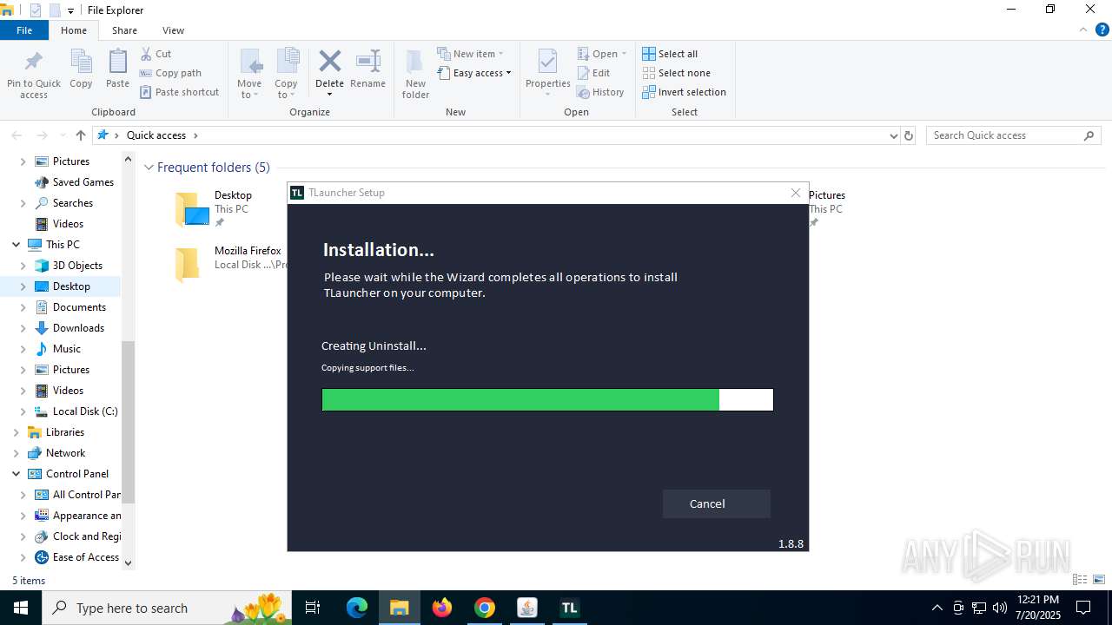Viewport: 1112px width, 625px height.
Task: Open Task View on taskbar
Action: (313, 608)
